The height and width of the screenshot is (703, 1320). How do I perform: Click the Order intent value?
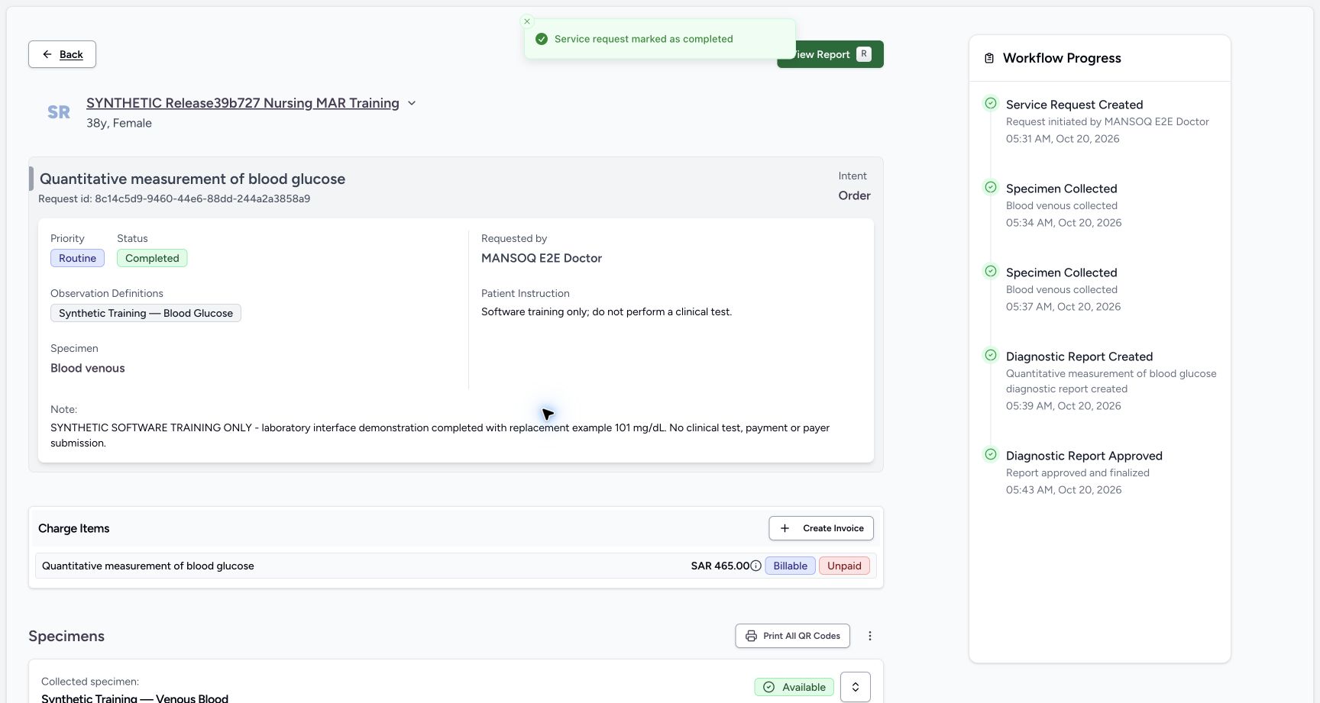pos(854,195)
